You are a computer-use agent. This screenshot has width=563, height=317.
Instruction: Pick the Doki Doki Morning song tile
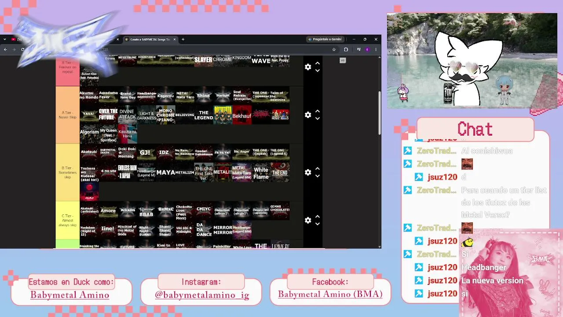pyautogui.click(x=128, y=153)
